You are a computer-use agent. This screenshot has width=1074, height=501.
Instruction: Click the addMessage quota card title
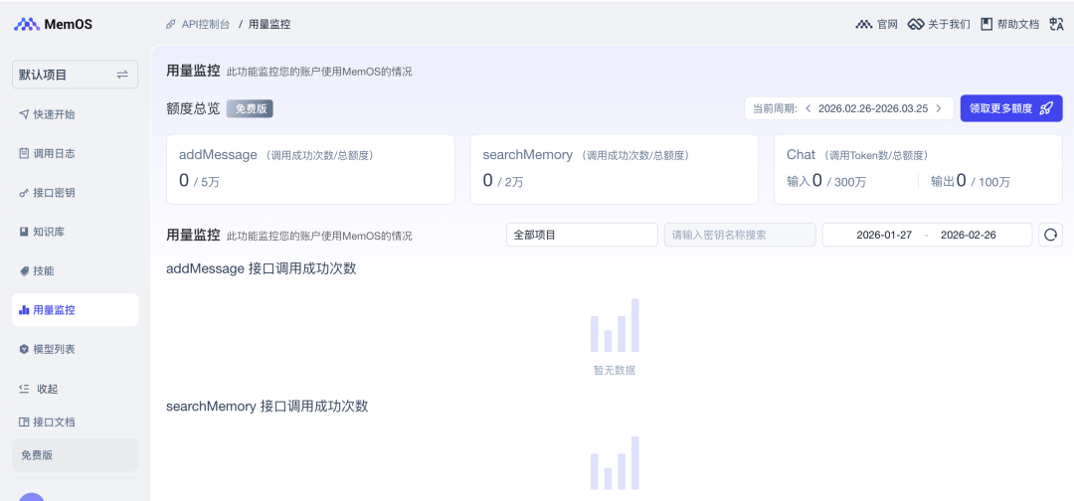(218, 155)
